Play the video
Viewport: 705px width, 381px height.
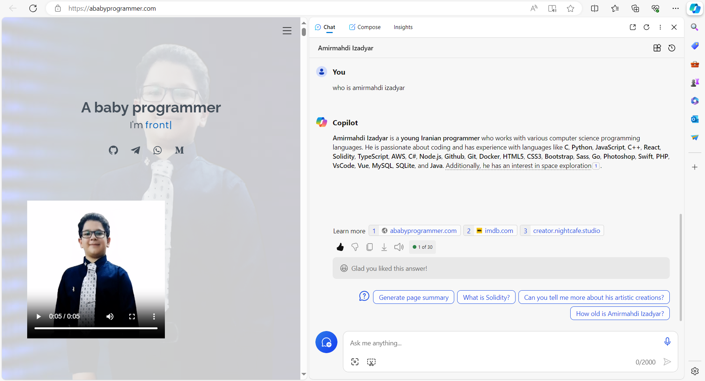[x=39, y=316]
